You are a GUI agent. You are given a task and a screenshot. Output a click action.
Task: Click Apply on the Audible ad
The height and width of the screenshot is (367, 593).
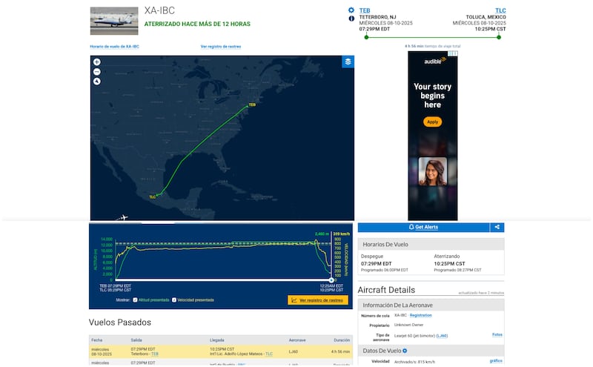[x=433, y=122]
